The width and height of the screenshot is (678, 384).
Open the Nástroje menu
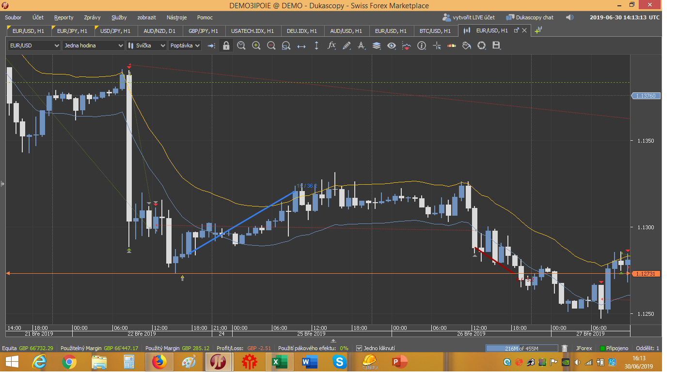pos(176,17)
